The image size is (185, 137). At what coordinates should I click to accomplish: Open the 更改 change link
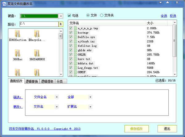[18, 107]
